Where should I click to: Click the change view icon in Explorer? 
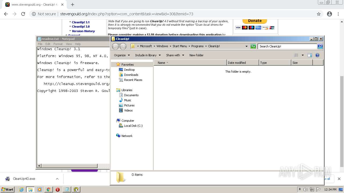(x=296, y=55)
